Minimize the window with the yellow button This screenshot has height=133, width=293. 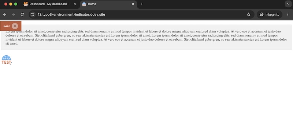[11, 4]
